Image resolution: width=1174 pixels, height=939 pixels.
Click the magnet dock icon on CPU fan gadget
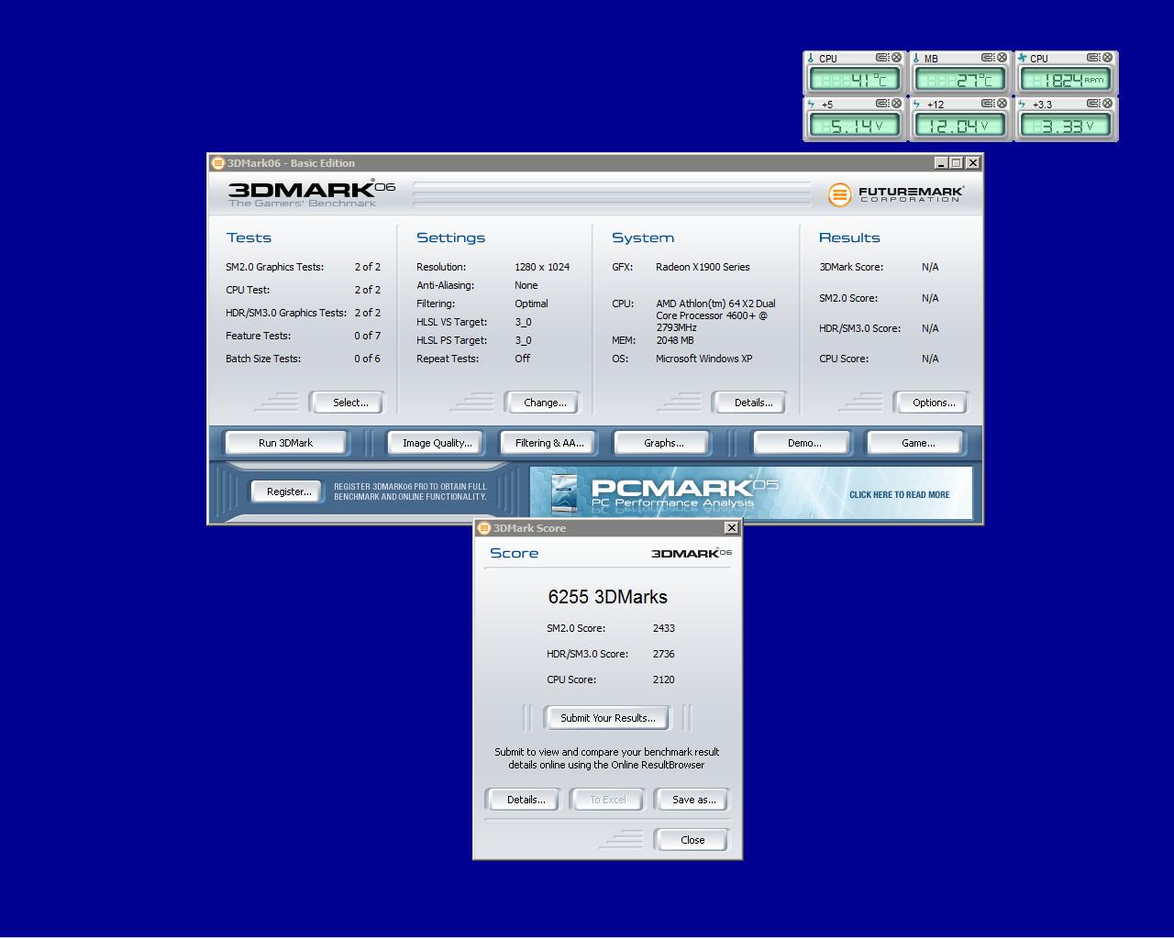point(1093,58)
